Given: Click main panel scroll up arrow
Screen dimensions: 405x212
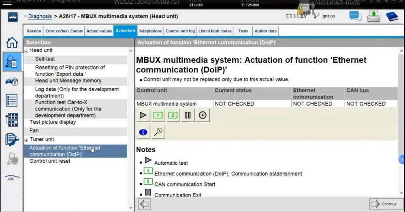Looking at the screenshot, I should pos(401,51).
